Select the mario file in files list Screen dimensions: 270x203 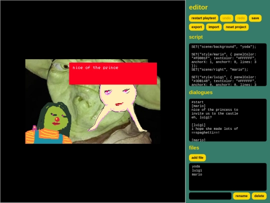pos(197,174)
